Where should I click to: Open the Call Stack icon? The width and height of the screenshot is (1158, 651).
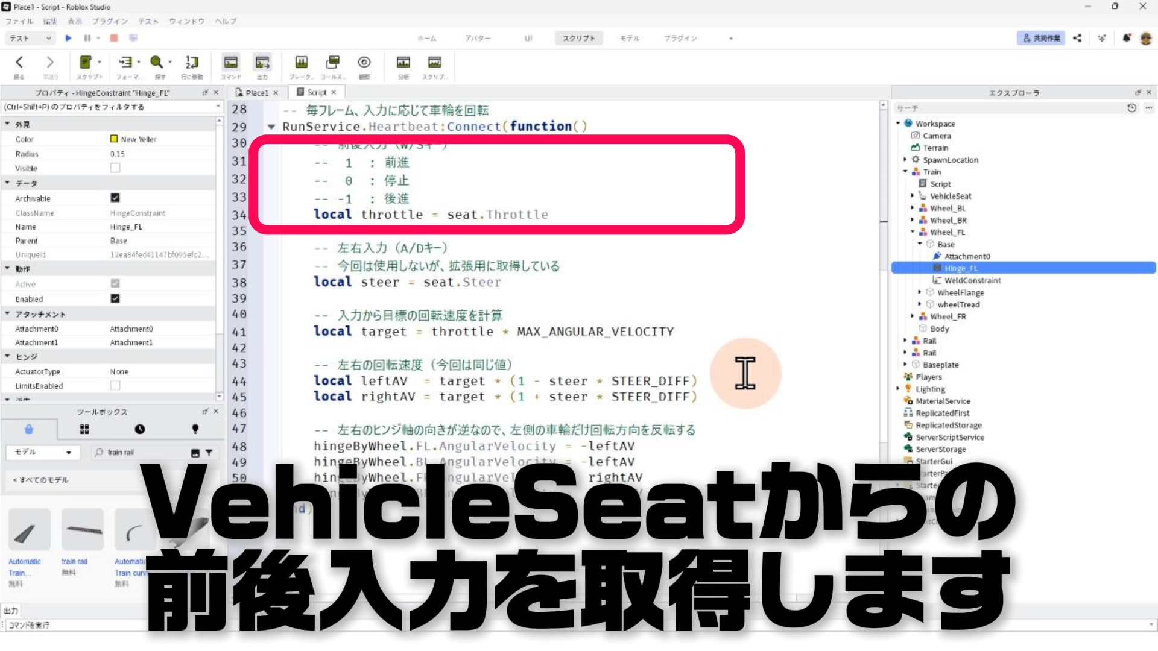click(x=332, y=63)
